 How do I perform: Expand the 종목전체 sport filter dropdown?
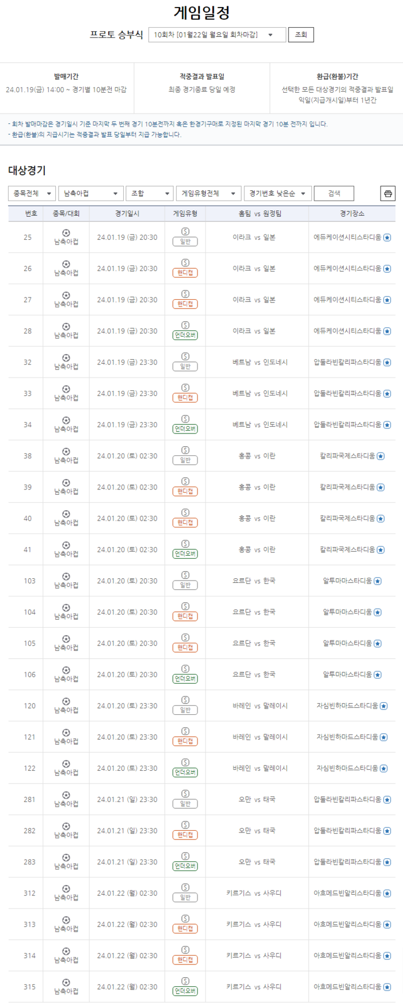pos(32,194)
